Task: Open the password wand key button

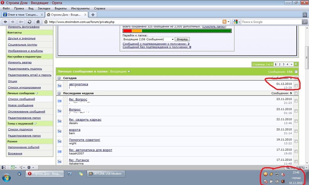Action: pyautogui.click(x=21, y=22)
